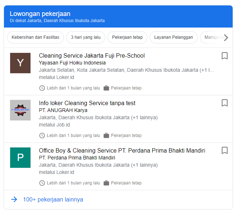The height and width of the screenshot is (212, 237).
Task: Click the blue arrow beside 100+ pekerjaan
Action: point(14,199)
